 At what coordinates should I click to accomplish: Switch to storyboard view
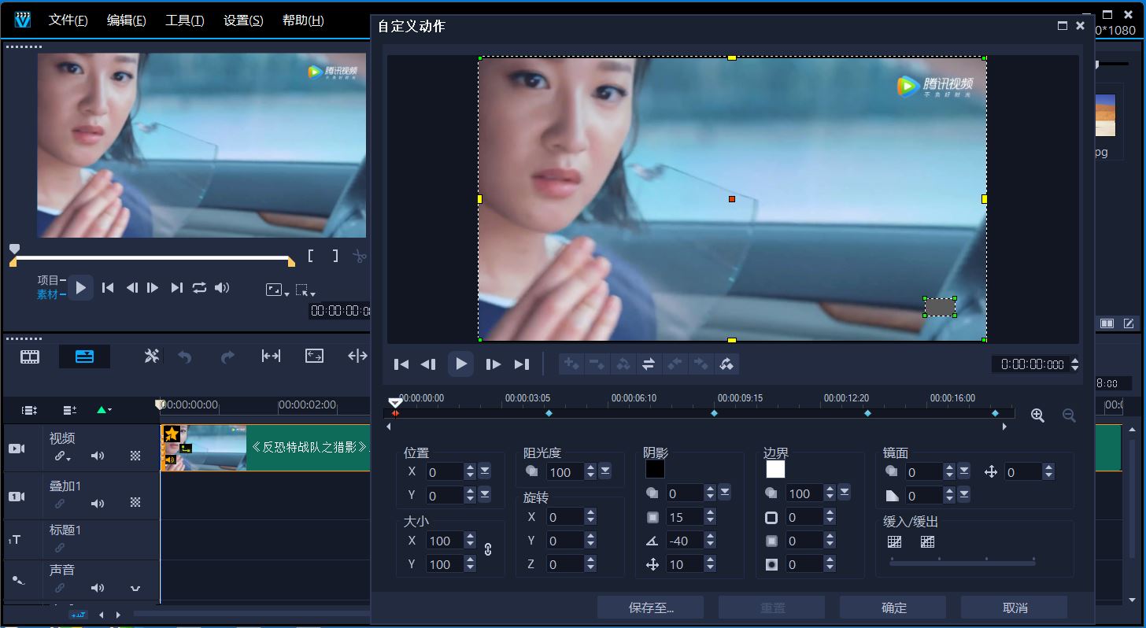pos(30,357)
